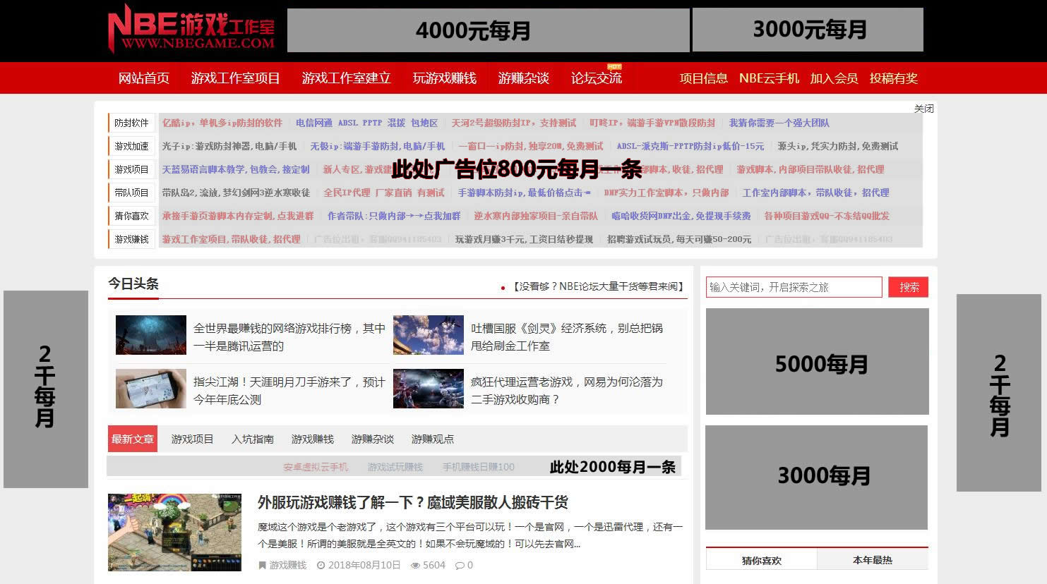This screenshot has height=584, width=1047.
Task: Click the keyword search input field
Action: [x=794, y=287]
